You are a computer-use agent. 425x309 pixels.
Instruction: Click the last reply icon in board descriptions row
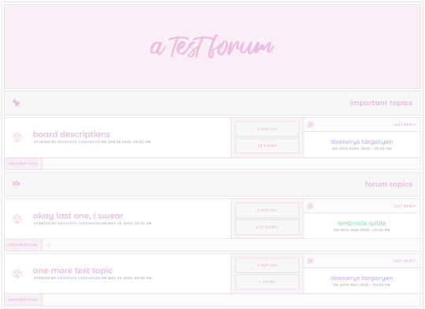(x=310, y=124)
